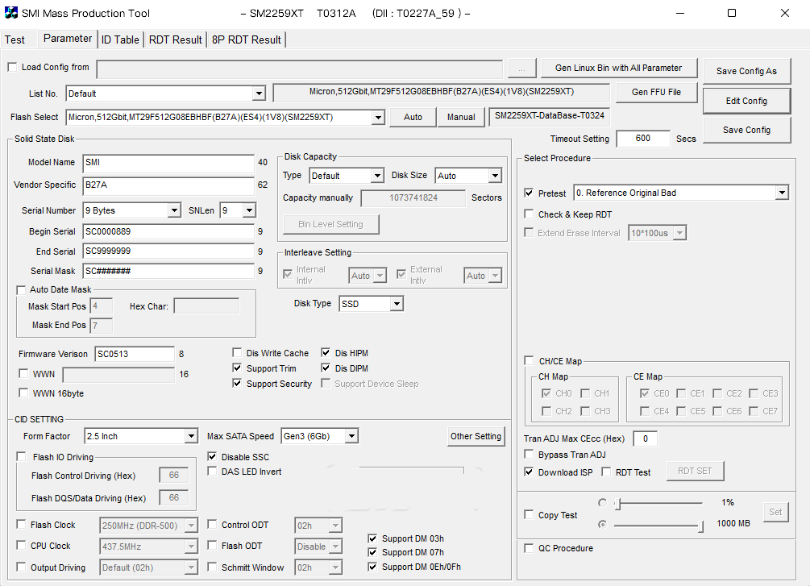
Task: Enable Check & Keep RDT
Action: click(529, 214)
